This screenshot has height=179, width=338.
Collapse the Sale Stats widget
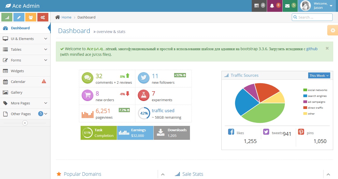click(x=328, y=174)
